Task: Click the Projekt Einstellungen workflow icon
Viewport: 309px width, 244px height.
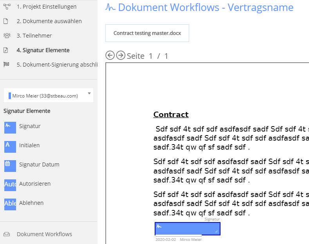Action: [x=7, y=7]
